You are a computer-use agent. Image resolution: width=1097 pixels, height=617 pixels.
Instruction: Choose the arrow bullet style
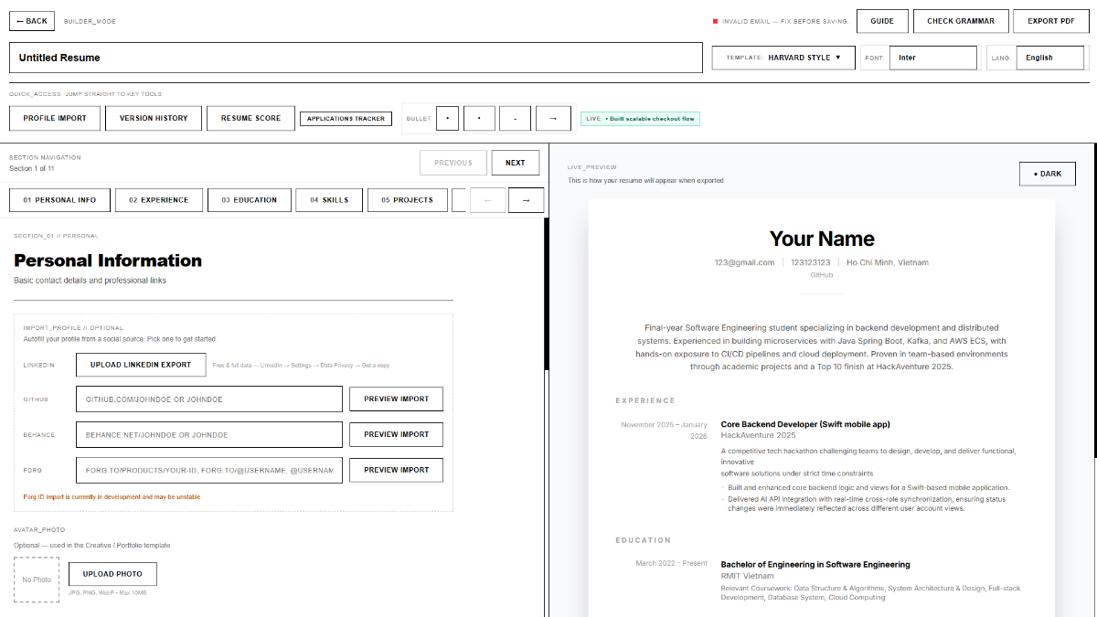tap(552, 119)
